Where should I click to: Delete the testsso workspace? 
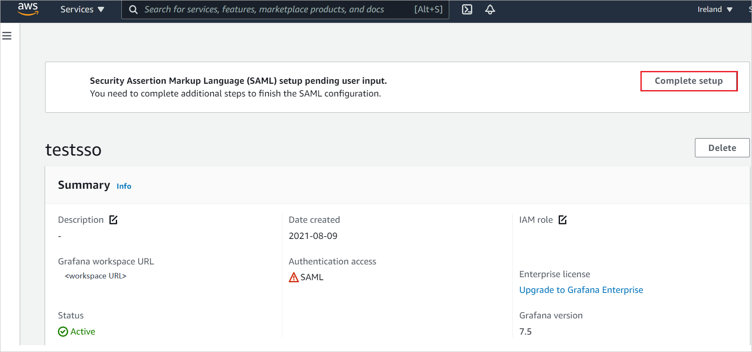(x=722, y=148)
